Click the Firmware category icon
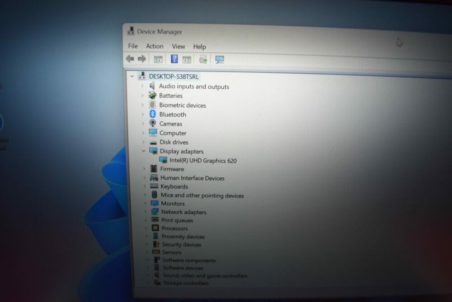The width and height of the screenshot is (452, 302). [154, 168]
